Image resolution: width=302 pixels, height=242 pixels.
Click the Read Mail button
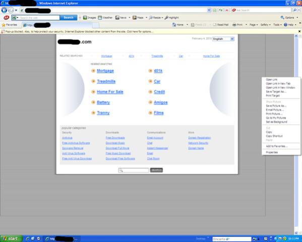tap(221, 25)
